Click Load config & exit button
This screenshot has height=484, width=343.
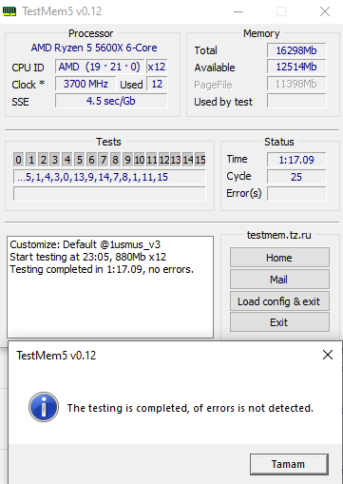[x=279, y=301]
